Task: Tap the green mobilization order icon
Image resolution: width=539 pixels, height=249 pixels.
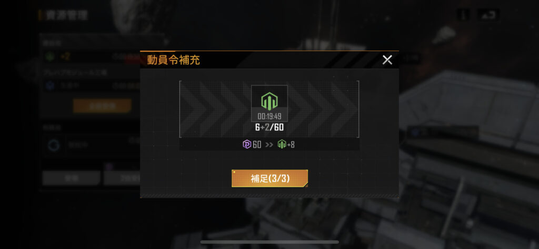Action: (269, 101)
